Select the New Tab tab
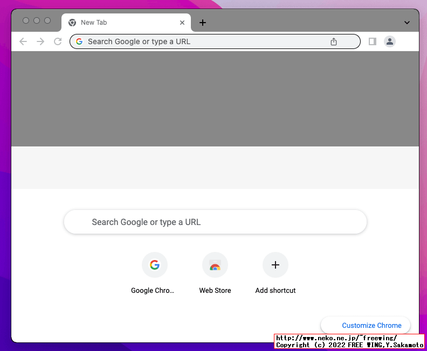This screenshot has height=351, width=427. point(126,23)
